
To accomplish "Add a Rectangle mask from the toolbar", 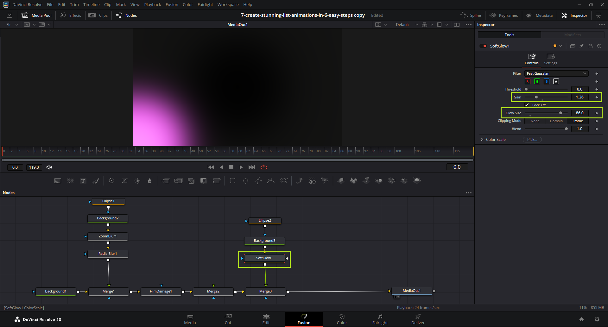I will (233, 181).
